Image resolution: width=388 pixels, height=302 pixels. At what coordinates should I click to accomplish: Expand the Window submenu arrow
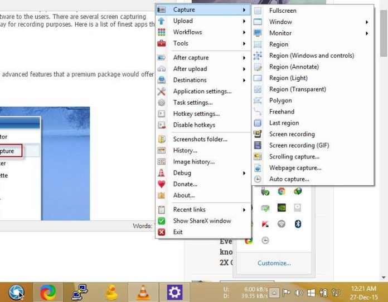(367, 22)
